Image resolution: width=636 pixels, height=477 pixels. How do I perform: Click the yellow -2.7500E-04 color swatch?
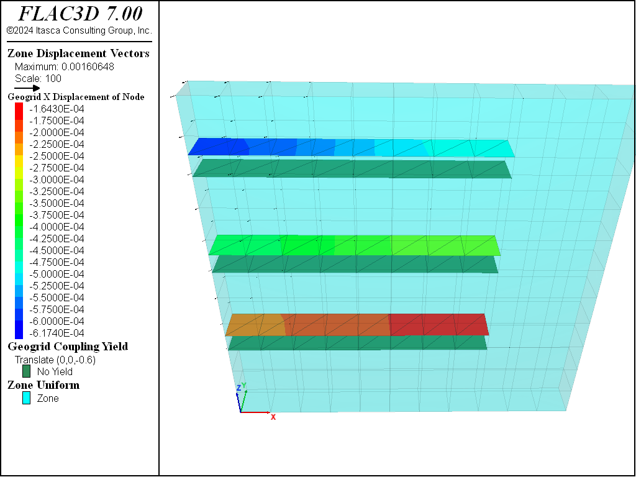(x=19, y=162)
